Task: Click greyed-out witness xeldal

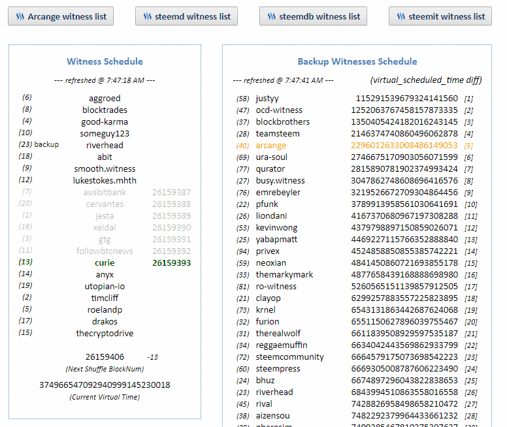Action: 105,228
